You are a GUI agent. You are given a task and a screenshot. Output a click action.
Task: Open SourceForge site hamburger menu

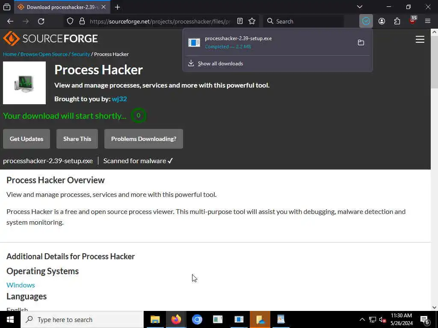pos(420,39)
